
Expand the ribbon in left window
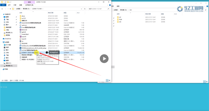[108, 5]
